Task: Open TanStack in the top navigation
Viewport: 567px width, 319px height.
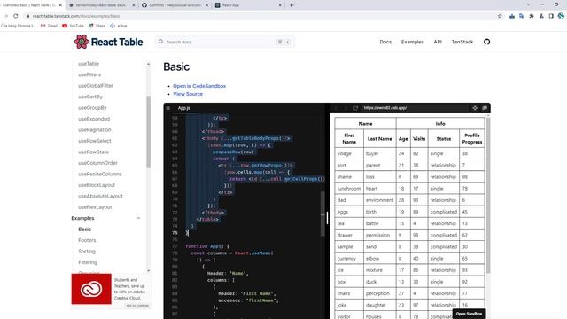Action: pyautogui.click(x=462, y=42)
